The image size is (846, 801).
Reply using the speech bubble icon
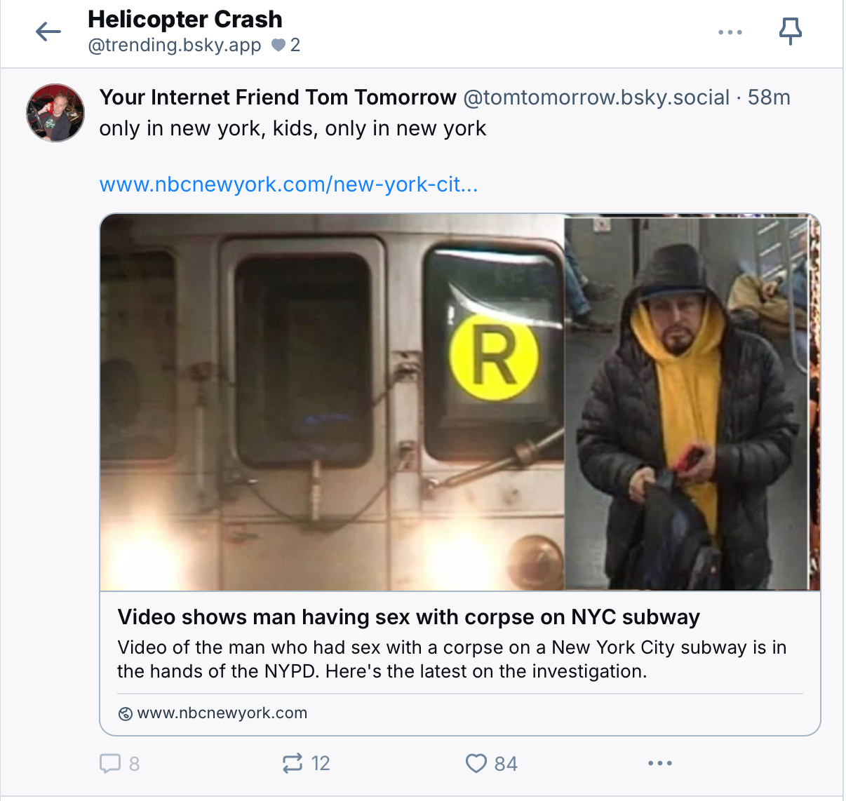[x=110, y=763]
